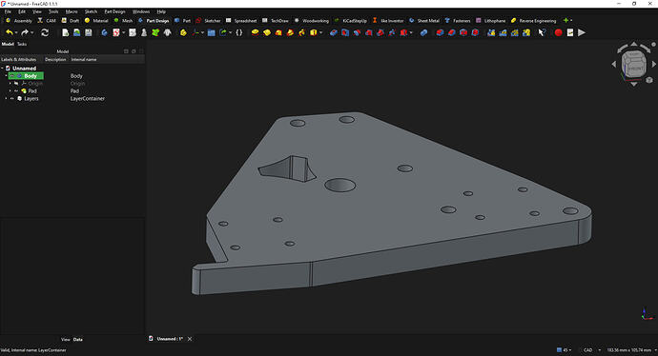Toggle visibility eye of Body

tap(12, 76)
